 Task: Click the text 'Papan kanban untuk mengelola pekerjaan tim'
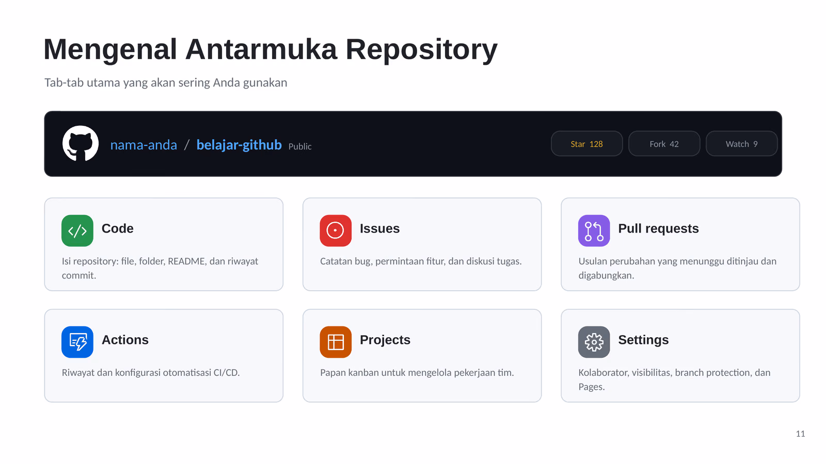[417, 373]
